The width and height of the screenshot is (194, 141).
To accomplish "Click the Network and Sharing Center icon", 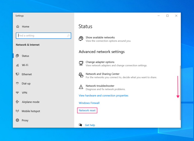I will [81, 75].
